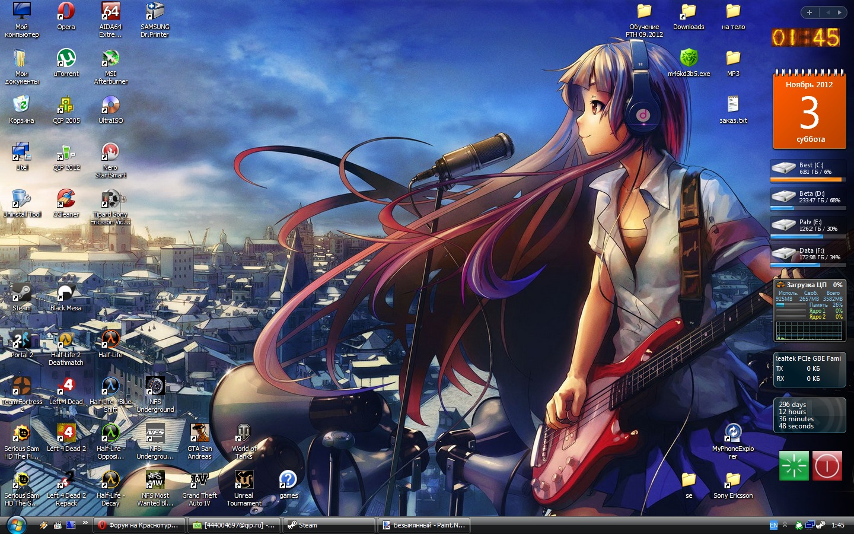Open World of Tanks shortcut

coord(244,441)
